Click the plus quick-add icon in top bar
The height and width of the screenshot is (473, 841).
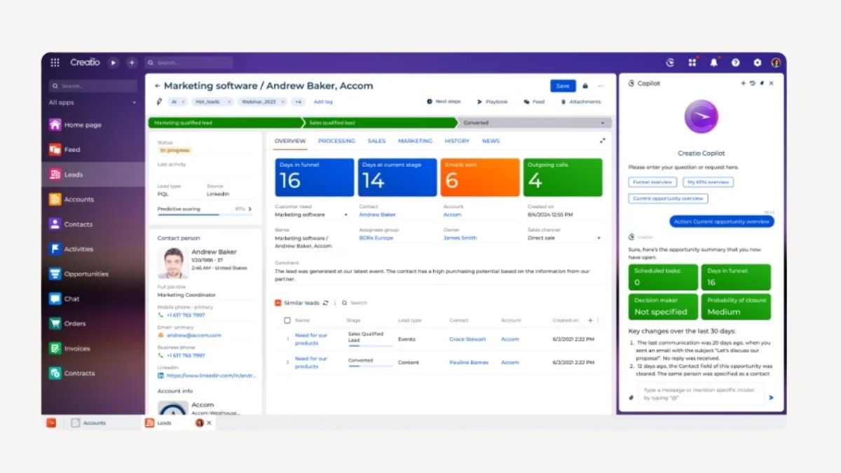tap(132, 62)
